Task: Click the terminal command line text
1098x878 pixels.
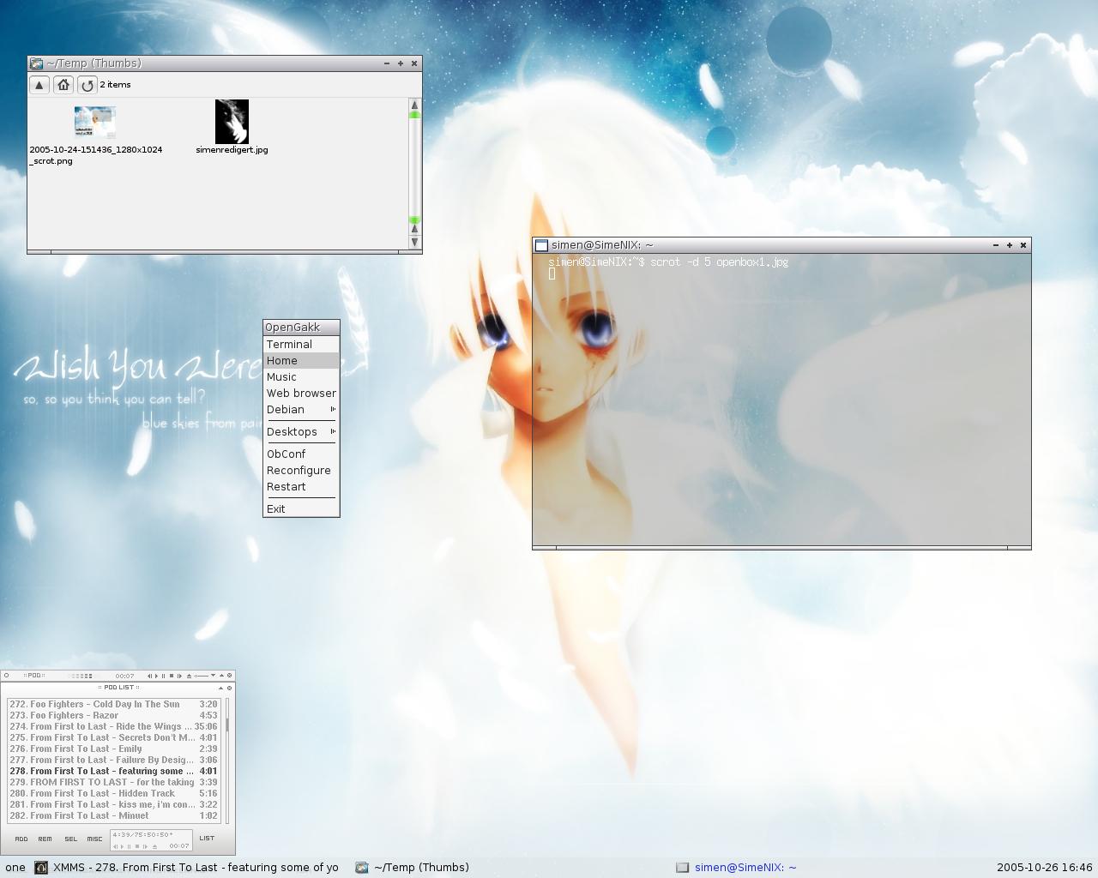Action: point(668,262)
